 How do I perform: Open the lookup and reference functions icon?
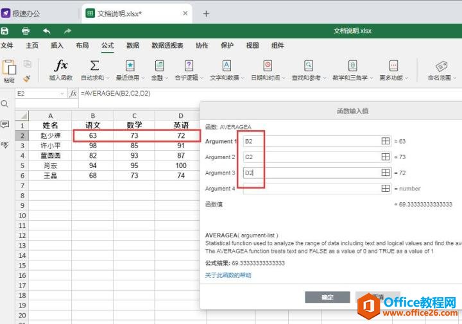309,65
